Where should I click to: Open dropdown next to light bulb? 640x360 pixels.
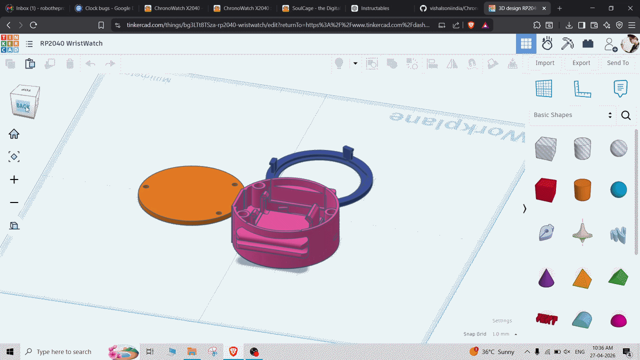click(355, 63)
